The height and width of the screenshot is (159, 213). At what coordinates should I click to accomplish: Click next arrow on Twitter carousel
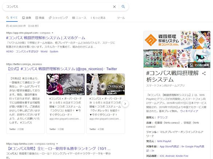coord(125,104)
